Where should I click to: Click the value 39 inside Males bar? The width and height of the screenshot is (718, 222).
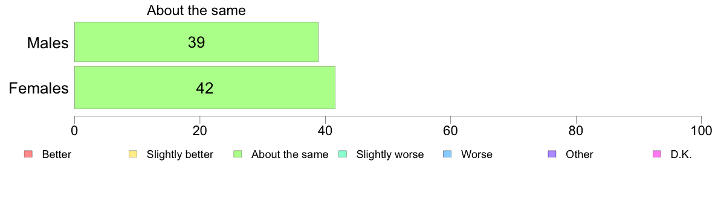coord(196,42)
